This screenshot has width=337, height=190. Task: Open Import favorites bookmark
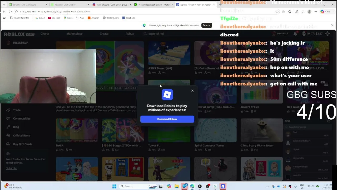[x=20, y=18]
